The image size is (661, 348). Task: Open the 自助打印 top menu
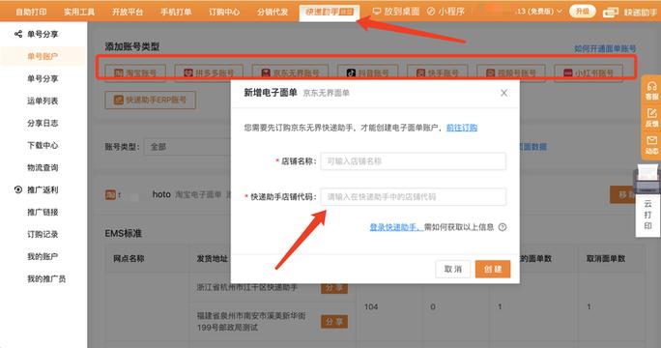pyautogui.click(x=31, y=12)
